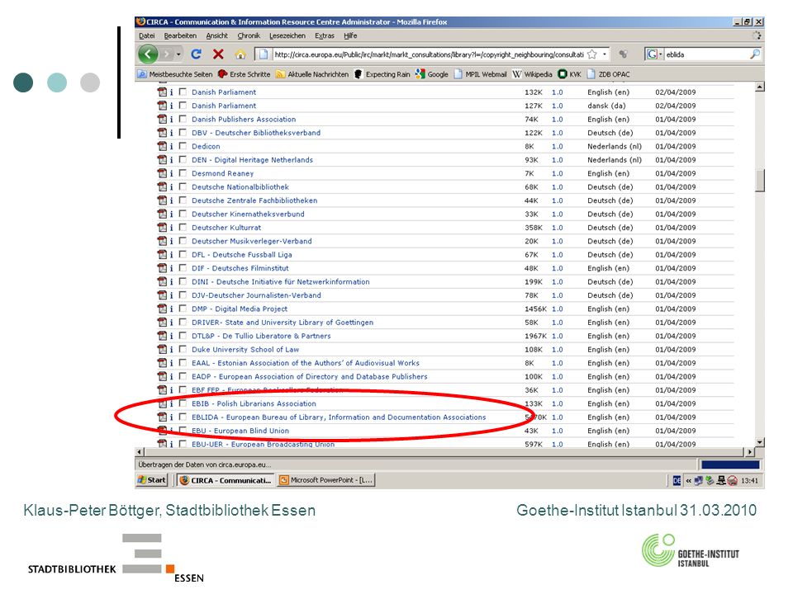Expand hidden system tray icons chevron
This screenshot has height=594, width=793.
point(688,481)
